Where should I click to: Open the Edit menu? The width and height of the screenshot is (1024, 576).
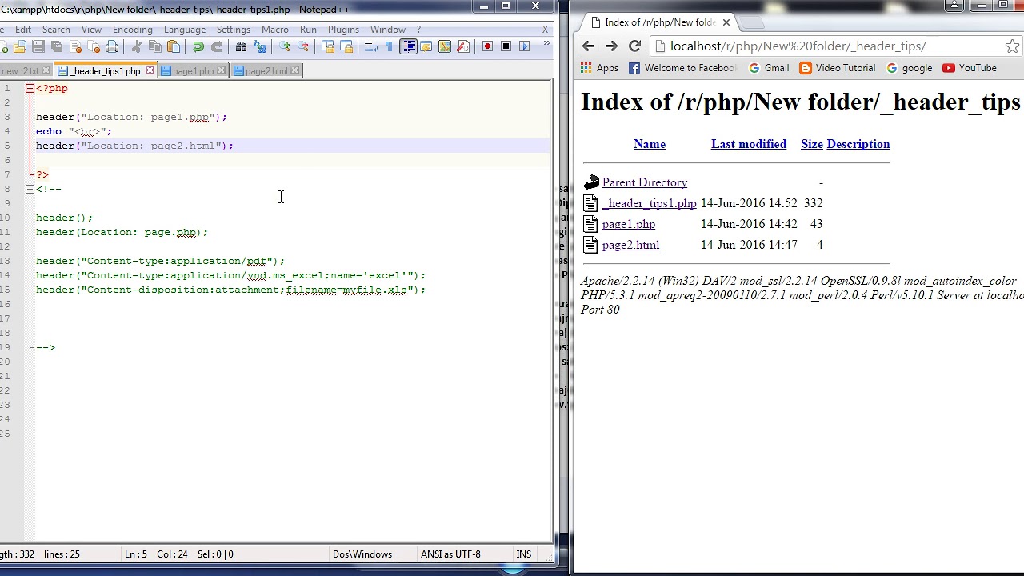click(23, 30)
